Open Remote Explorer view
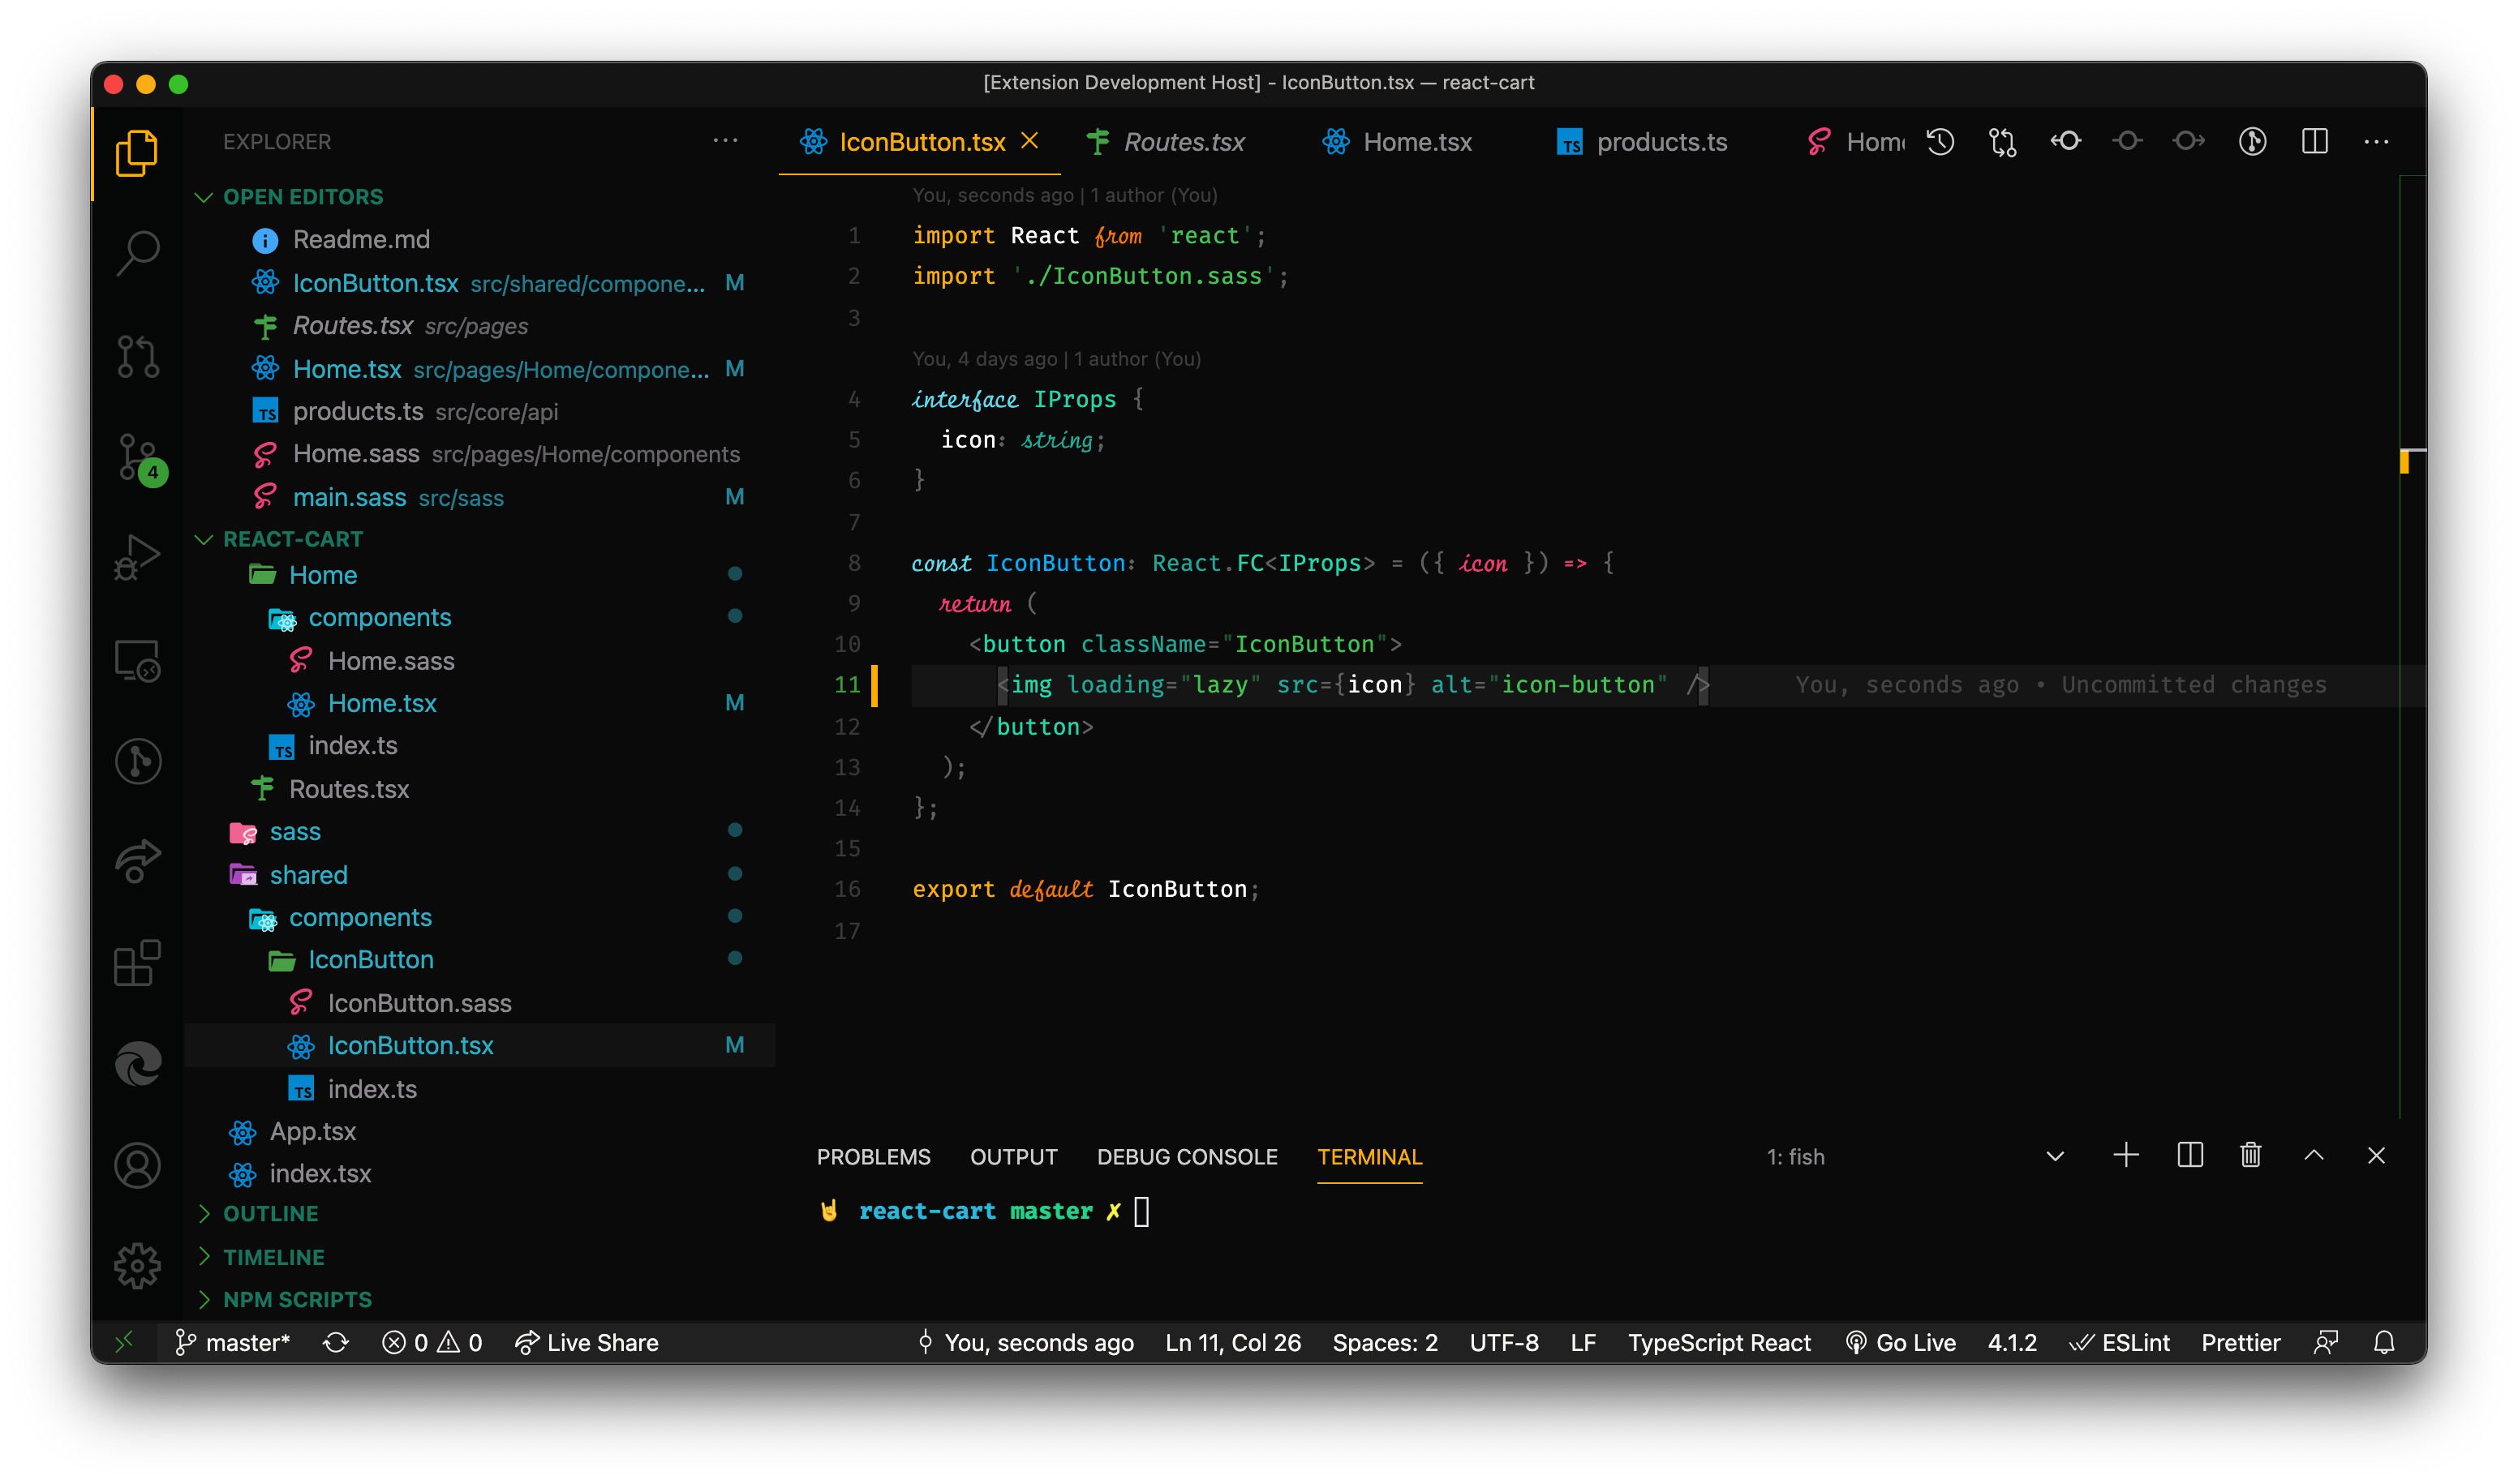Image resolution: width=2518 pixels, height=1484 pixels. (x=137, y=660)
